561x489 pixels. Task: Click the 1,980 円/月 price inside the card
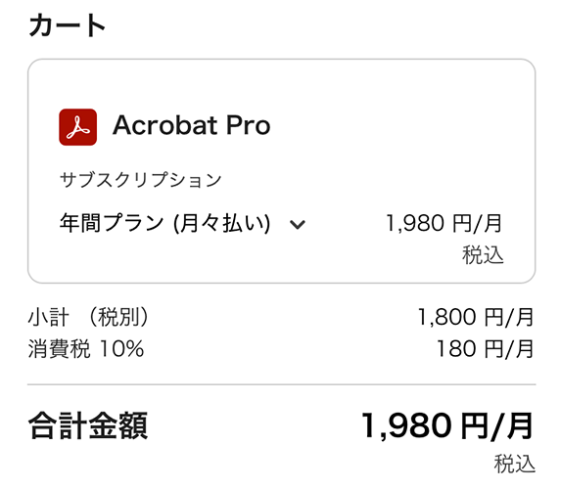[x=444, y=223]
